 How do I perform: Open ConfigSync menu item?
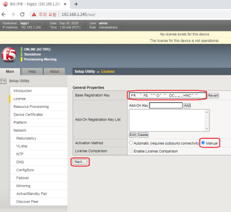tap(39, 170)
